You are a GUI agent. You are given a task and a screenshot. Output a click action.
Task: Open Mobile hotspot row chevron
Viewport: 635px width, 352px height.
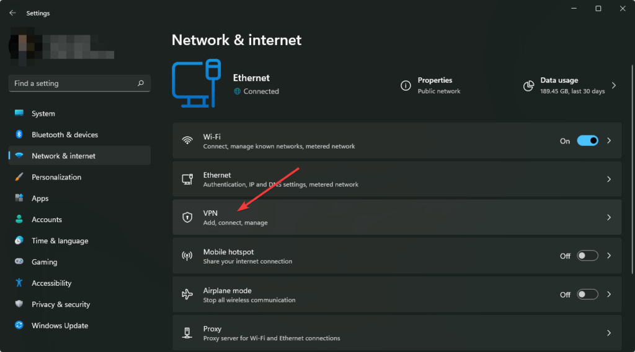pos(609,256)
